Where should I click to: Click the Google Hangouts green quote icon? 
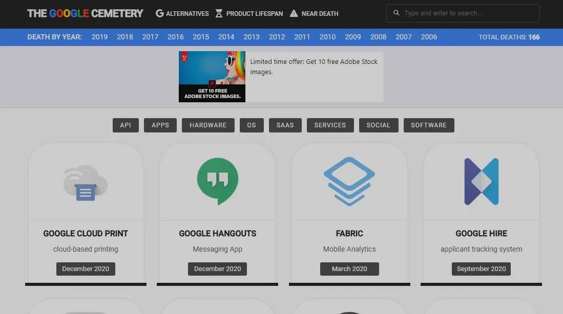(x=218, y=182)
